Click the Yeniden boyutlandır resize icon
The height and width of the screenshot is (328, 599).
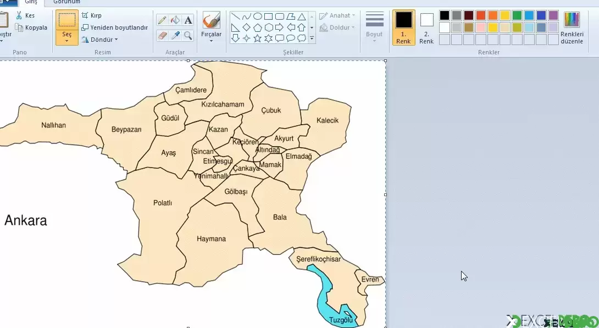pyautogui.click(x=85, y=27)
